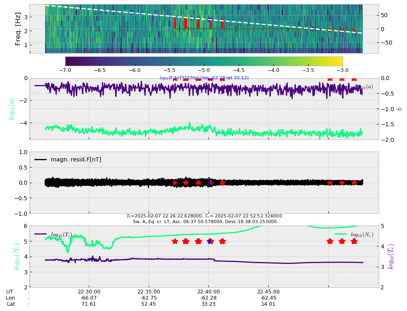Click the latitude value '14.01'

[268, 304]
